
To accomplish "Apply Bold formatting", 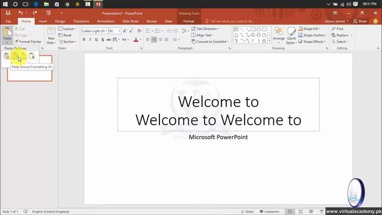I will tap(84, 39).
